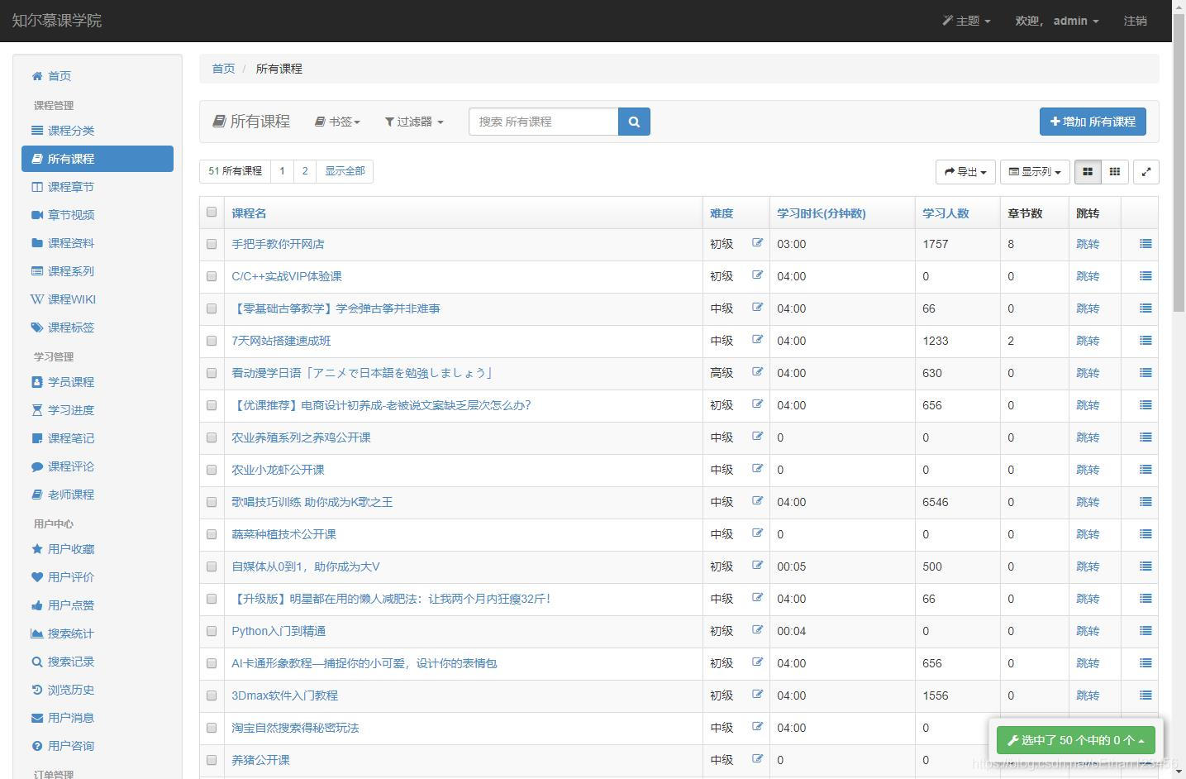Screen dimensions: 1186x779
Task: Open row details icon for 农业养殖系列之养鸡公开课
Action: pyautogui.click(x=1146, y=437)
